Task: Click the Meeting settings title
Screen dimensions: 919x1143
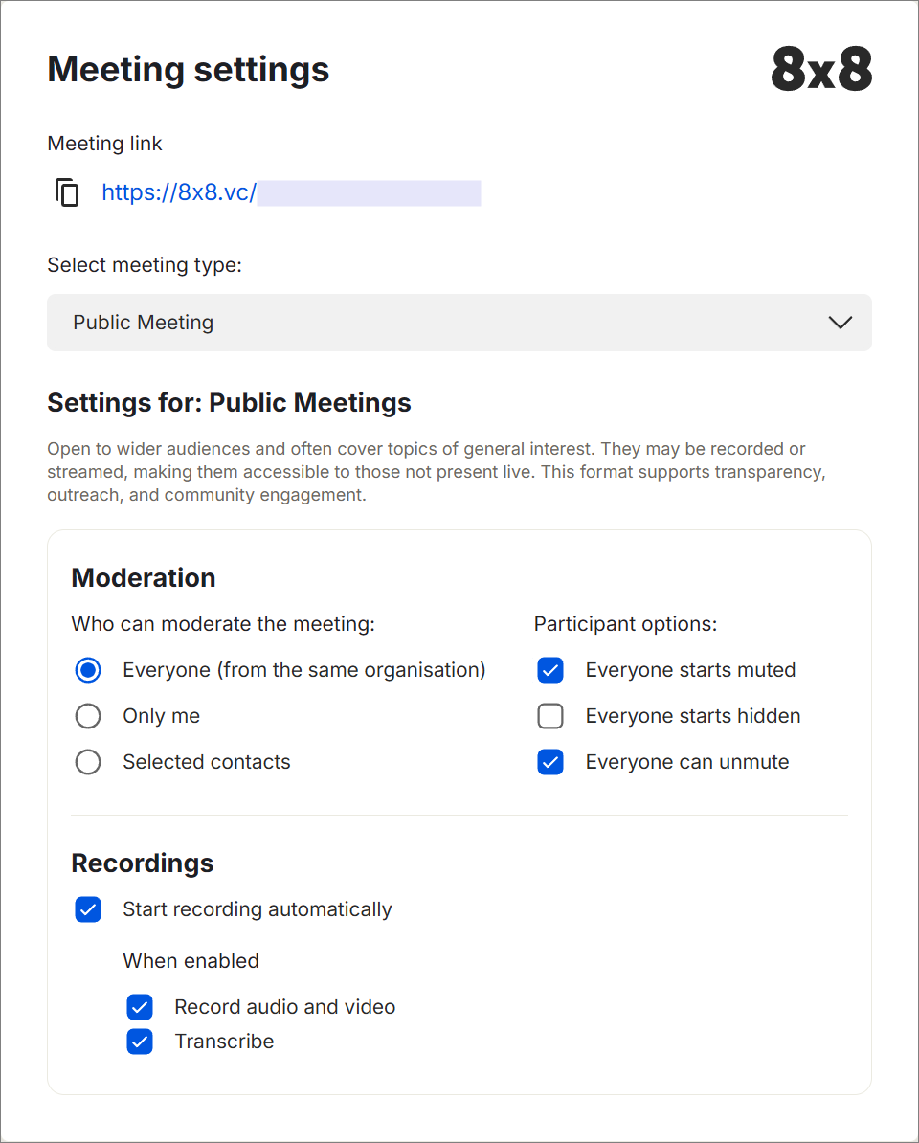Action: point(189,70)
